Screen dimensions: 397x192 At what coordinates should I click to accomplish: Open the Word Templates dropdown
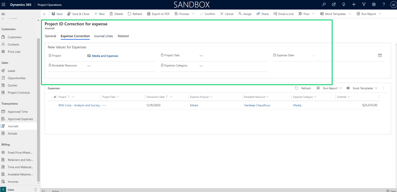pyautogui.click(x=350, y=14)
